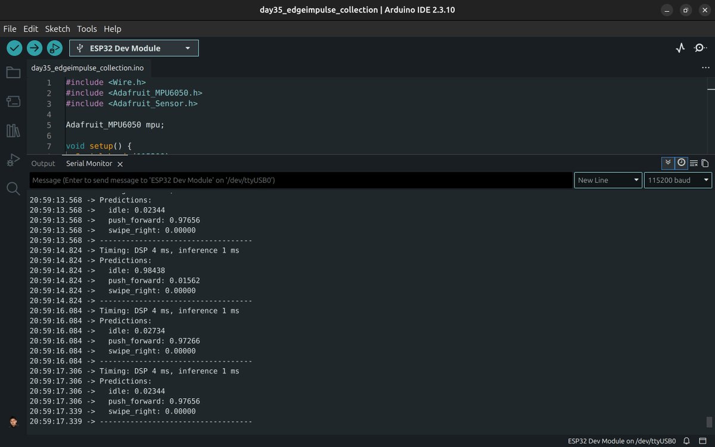
Task: Click the 20:59:17.339 'swipe_right: 0.00000' line
Action: [113, 411]
